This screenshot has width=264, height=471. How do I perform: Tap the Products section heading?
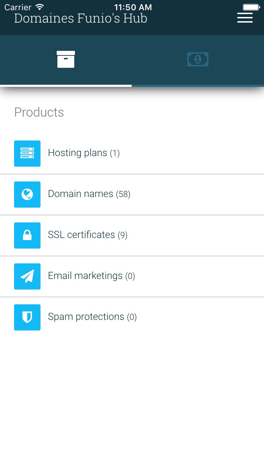point(39,112)
